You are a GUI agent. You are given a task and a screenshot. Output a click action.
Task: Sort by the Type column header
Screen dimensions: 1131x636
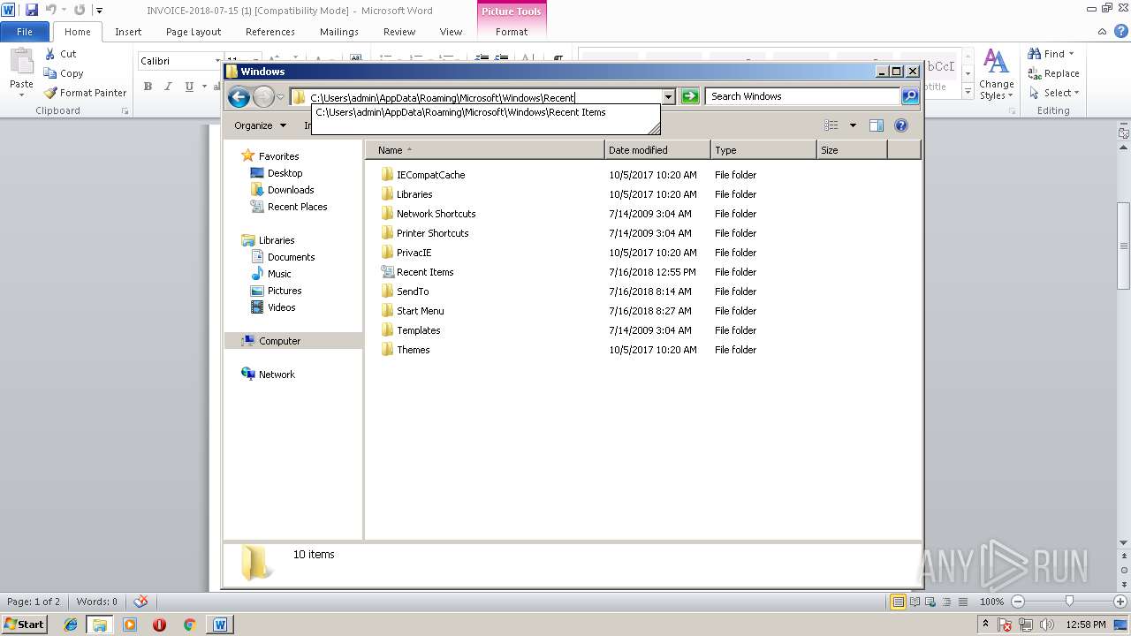pos(763,150)
